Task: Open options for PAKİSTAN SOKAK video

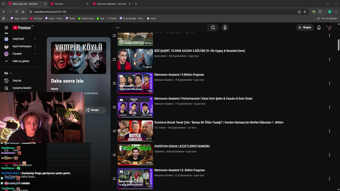Action: (329, 155)
